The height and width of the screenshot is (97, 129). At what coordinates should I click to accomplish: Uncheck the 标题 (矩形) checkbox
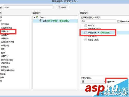86,33
